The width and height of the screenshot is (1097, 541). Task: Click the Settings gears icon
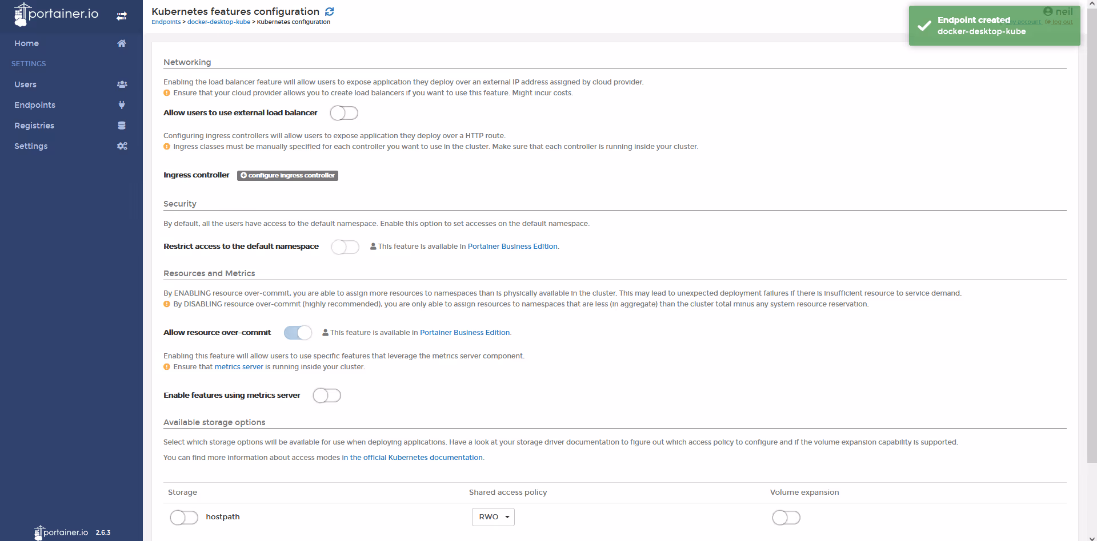point(122,146)
